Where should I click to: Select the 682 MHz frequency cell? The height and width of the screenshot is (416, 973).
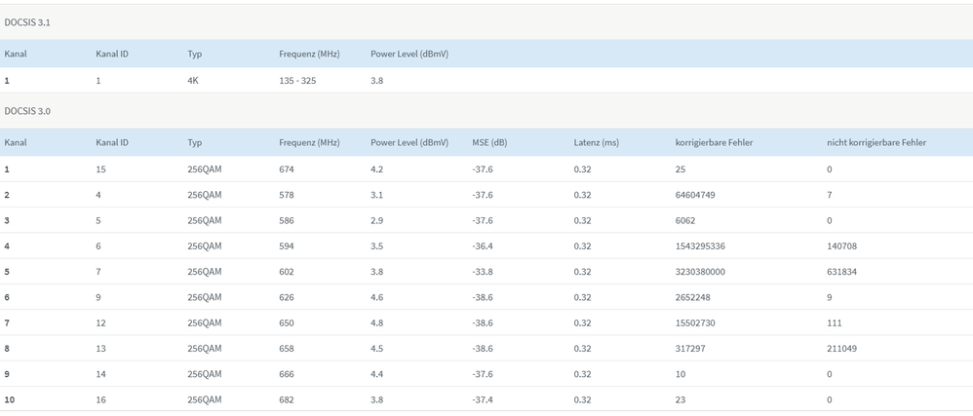(x=287, y=399)
